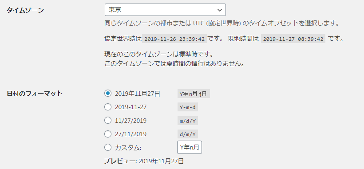This screenshot has width=364, height=169.
Task: Select the 11/27/2019 radio button
Action: [108, 120]
